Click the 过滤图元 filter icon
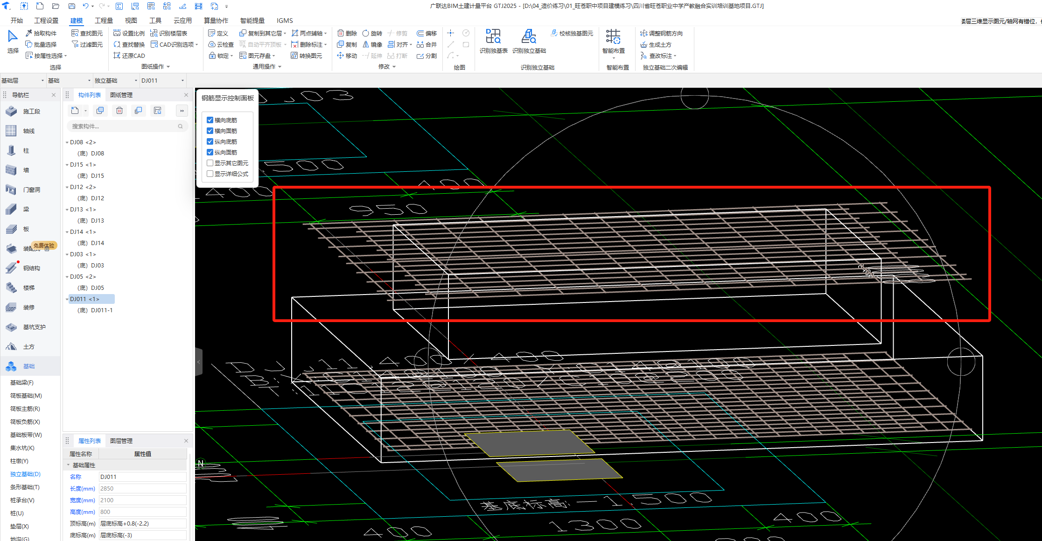 (x=75, y=44)
